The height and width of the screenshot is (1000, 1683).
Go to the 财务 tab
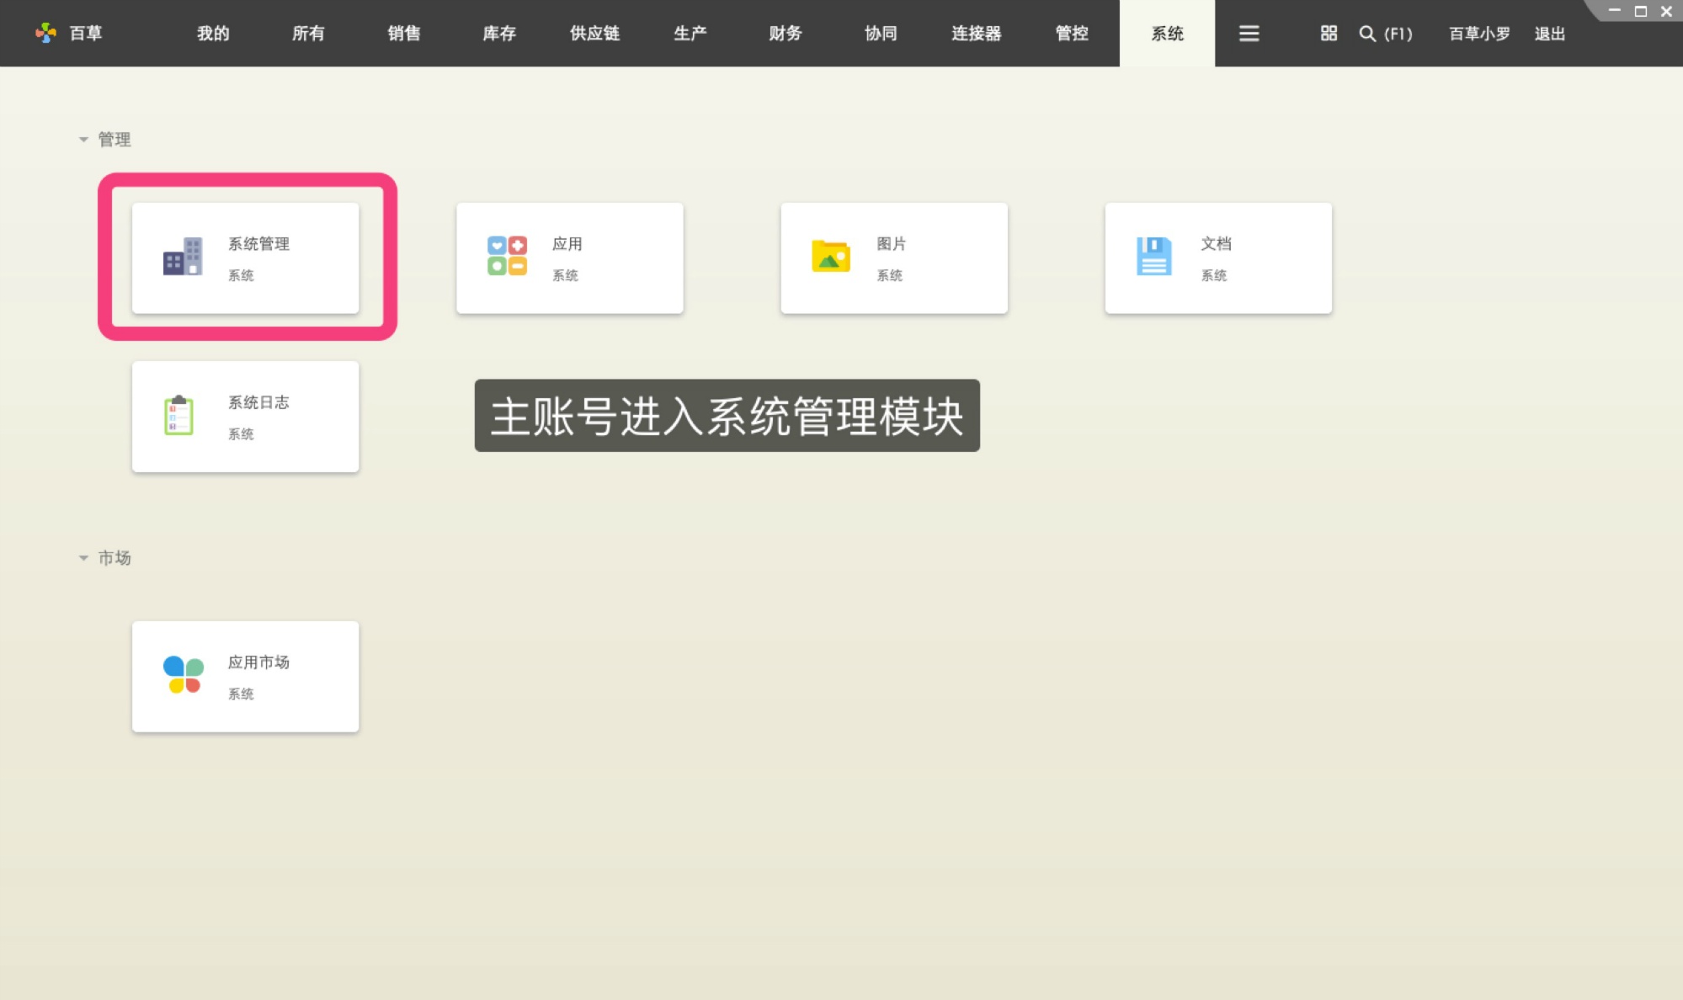click(x=786, y=33)
